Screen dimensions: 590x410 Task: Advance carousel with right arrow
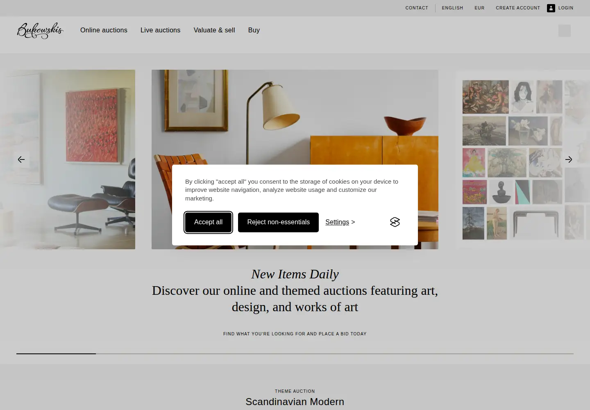(x=569, y=159)
